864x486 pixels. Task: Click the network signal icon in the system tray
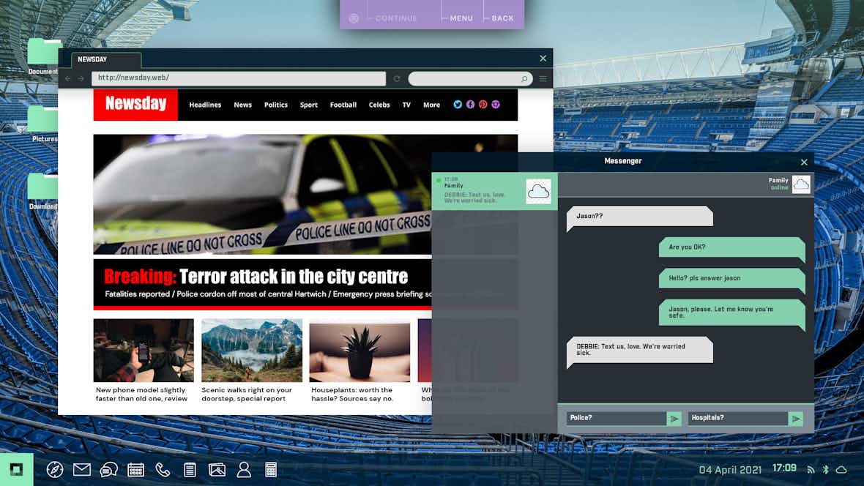pos(811,469)
